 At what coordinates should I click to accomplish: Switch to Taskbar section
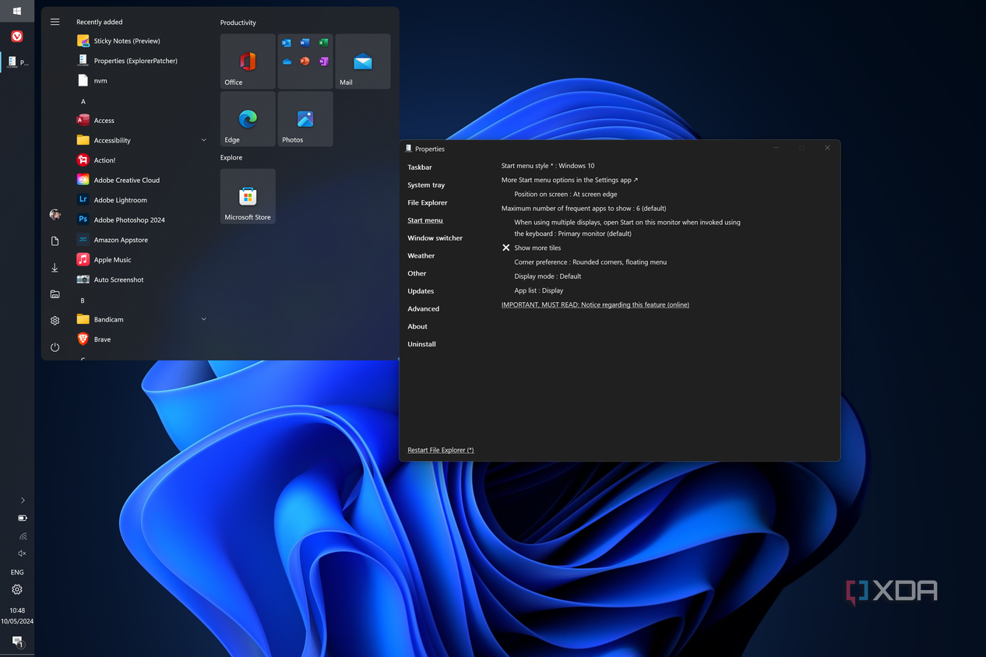pyautogui.click(x=420, y=167)
